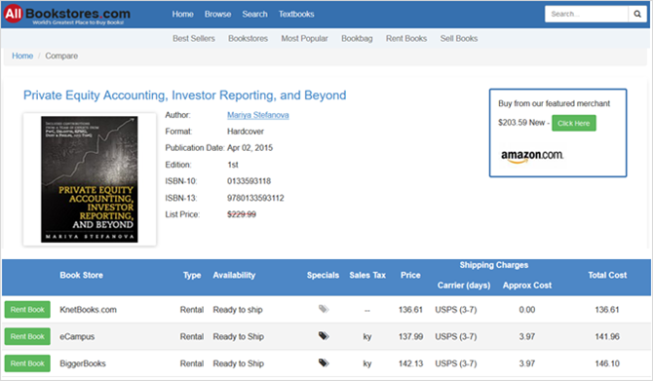Open the Search navigation item

click(x=255, y=15)
